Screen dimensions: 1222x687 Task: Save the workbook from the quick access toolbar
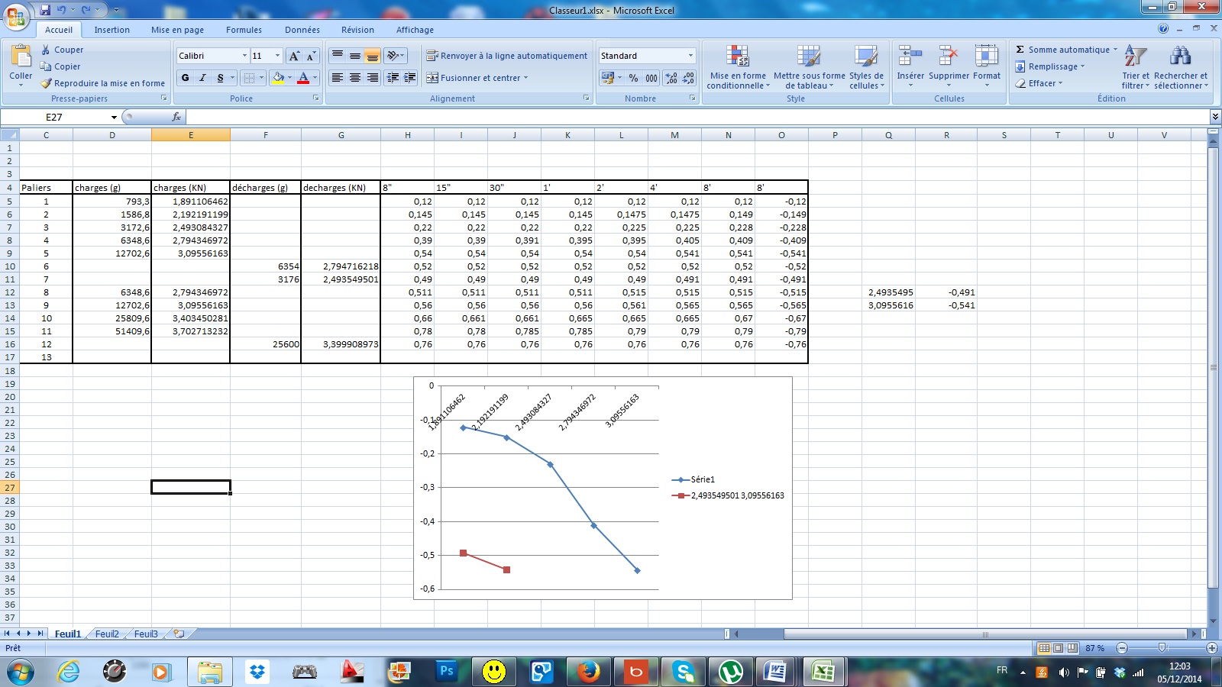[x=45, y=10]
